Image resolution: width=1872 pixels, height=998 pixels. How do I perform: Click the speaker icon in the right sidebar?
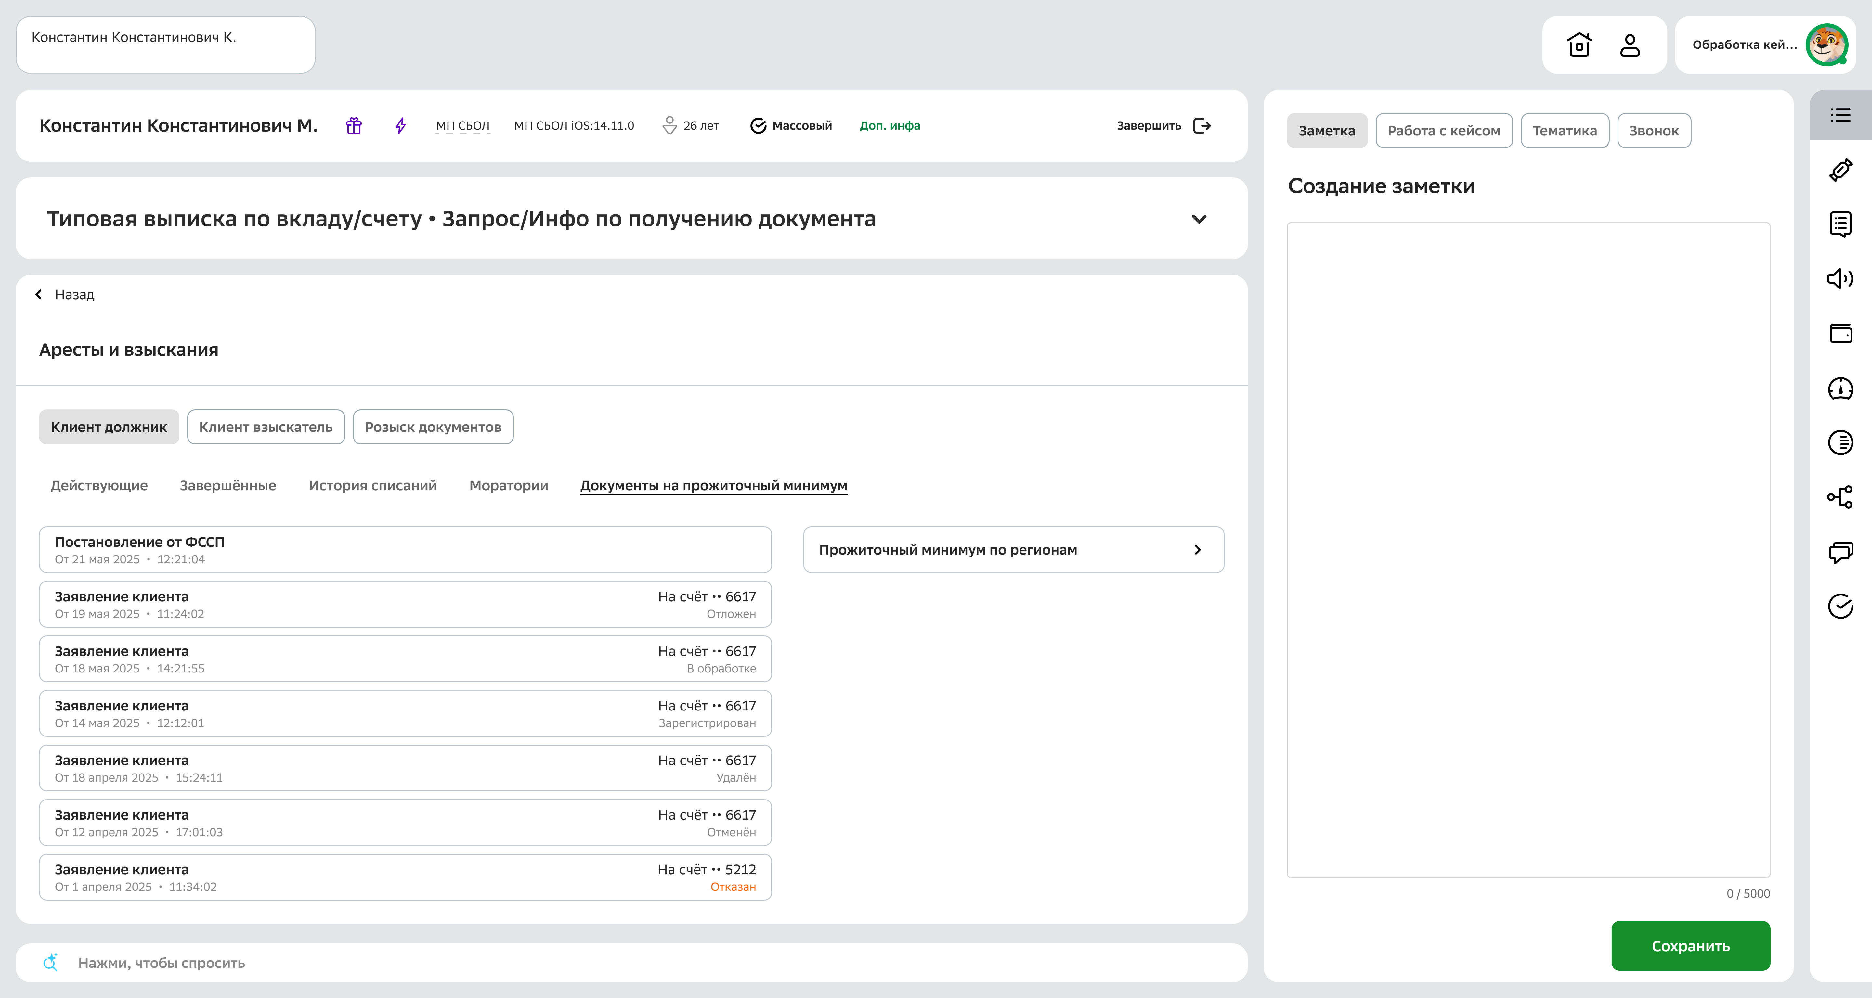coord(1841,278)
